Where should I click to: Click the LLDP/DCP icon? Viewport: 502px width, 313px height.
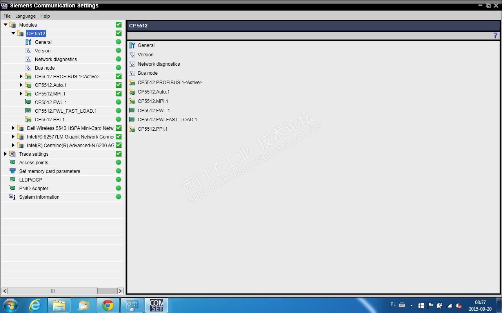[x=13, y=180]
